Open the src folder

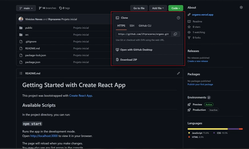[x=27, y=35]
